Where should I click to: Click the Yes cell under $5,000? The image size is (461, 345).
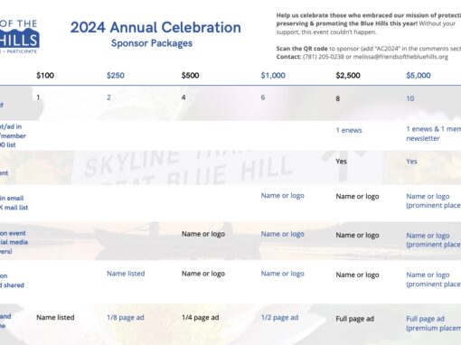[x=411, y=162]
